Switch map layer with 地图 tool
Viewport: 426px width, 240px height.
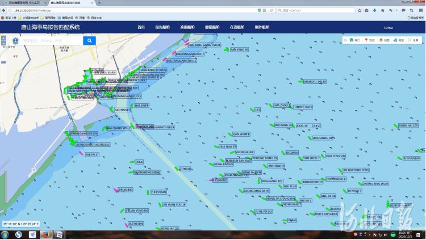385,40
